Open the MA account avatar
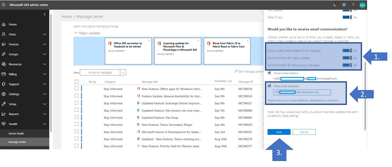The height and width of the screenshot is (167, 392). (362, 5)
